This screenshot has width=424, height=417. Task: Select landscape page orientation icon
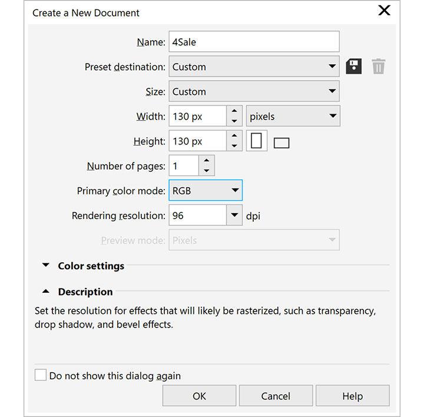(281, 143)
